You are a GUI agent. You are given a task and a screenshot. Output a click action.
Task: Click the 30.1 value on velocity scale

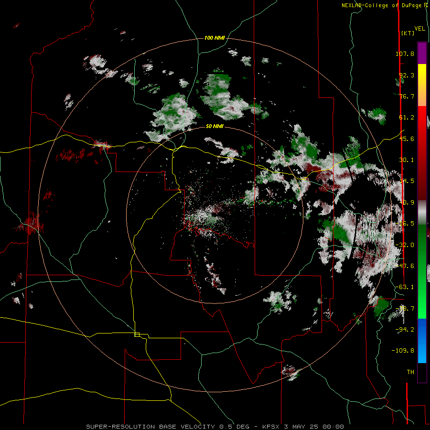click(x=407, y=160)
